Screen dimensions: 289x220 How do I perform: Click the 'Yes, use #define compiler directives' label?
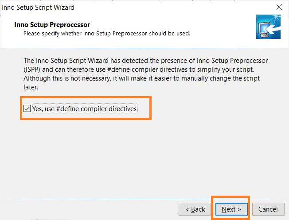[x=85, y=108]
